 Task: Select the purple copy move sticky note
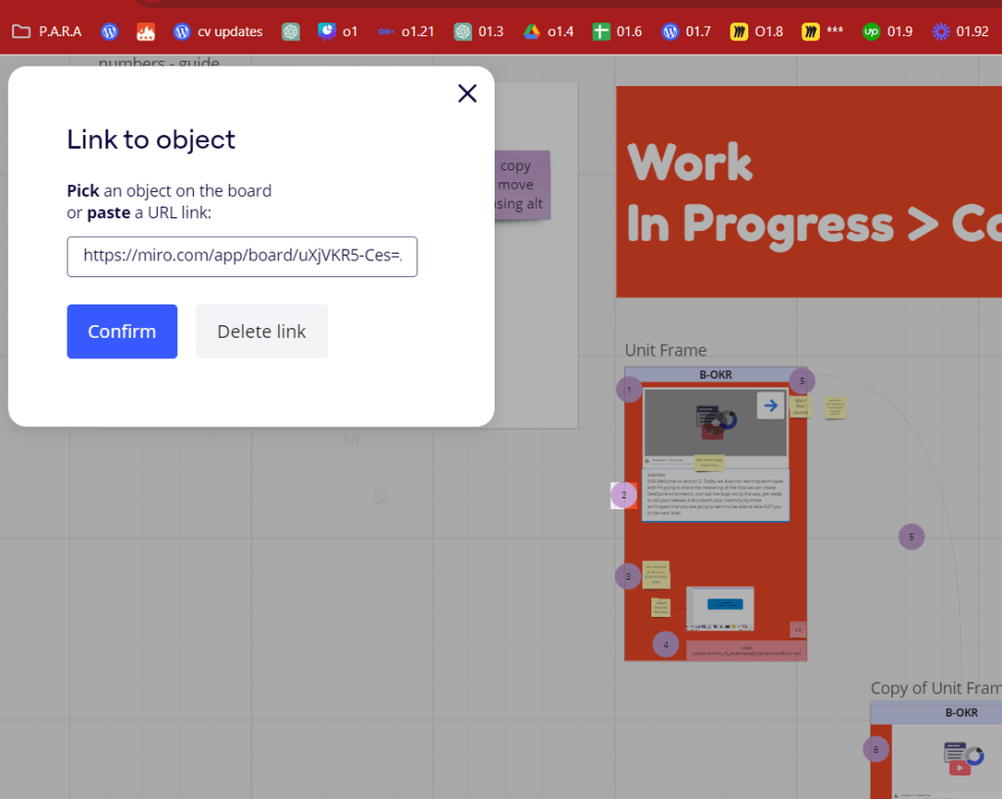[x=522, y=185]
